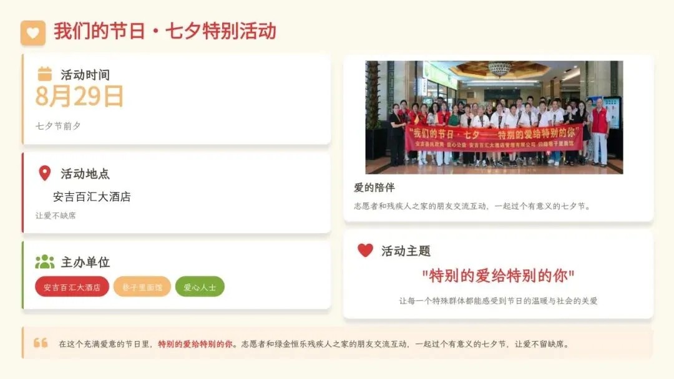Viewport: 674px width, 379px height.
Task: Click the red theme quote 特别的爱给特别的你
Action: pyautogui.click(x=498, y=276)
